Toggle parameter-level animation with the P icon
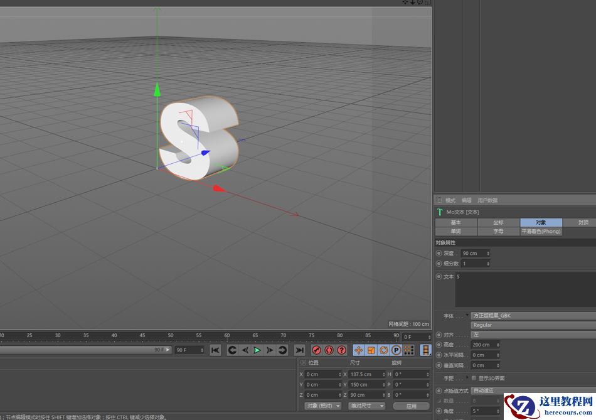 pyautogui.click(x=396, y=350)
